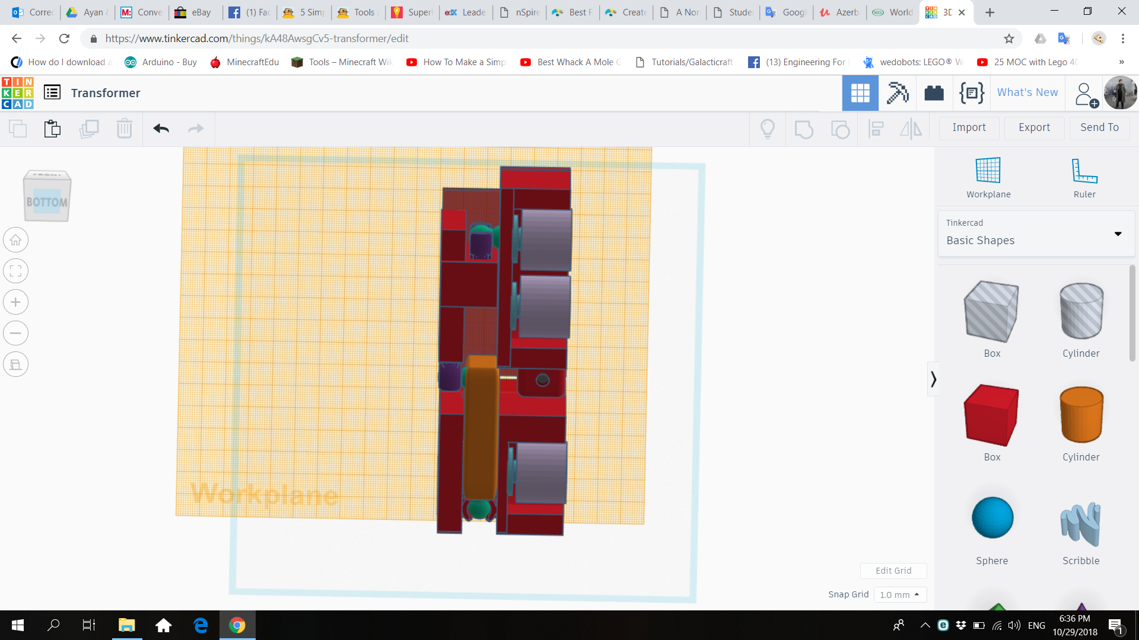Click the Edit Grid button
1139x640 pixels.
point(893,570)
